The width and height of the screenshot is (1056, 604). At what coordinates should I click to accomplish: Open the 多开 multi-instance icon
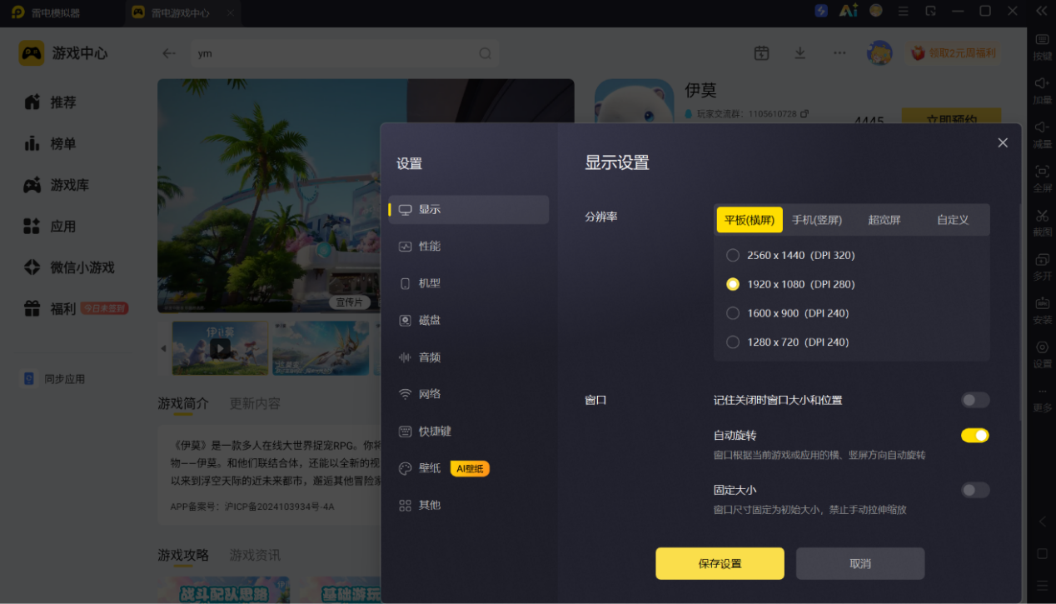[x=1042, y=260]
